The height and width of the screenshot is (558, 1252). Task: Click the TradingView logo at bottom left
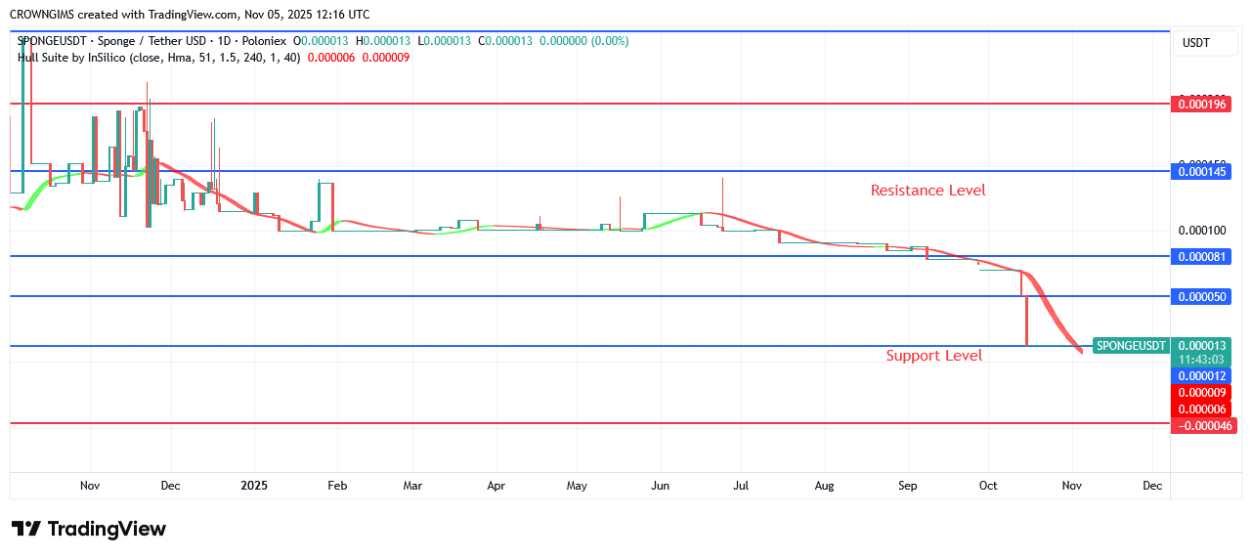coord(89,529)
